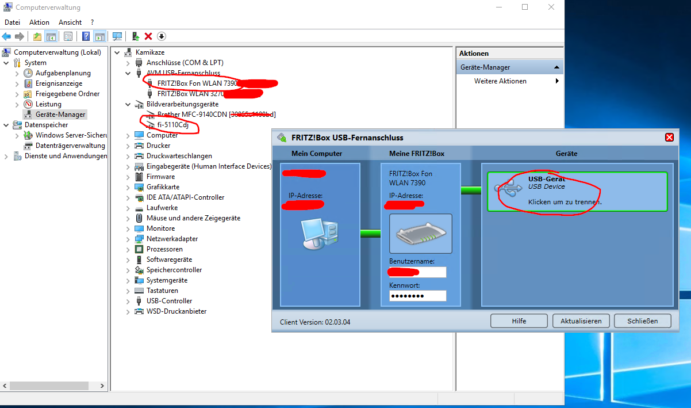Viewport: 691px width, 408px height.
Task: Select the WSD-Druckanbieter category
Action: pos(176,311)
